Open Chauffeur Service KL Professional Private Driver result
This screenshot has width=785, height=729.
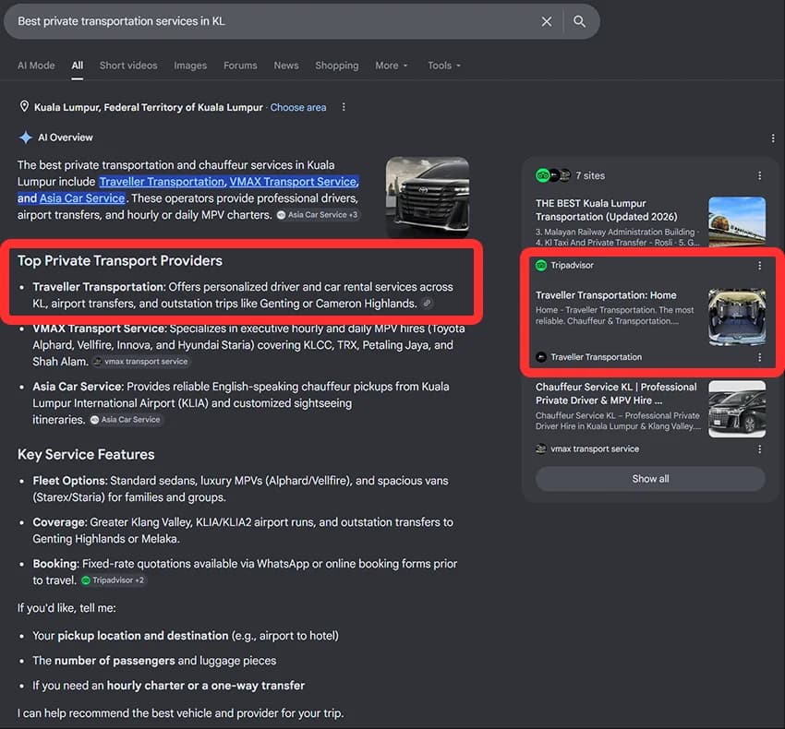pos(616,394)
